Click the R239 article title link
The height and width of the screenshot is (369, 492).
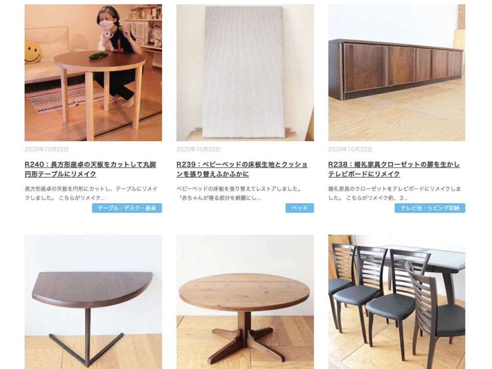(x=242, y=169)
